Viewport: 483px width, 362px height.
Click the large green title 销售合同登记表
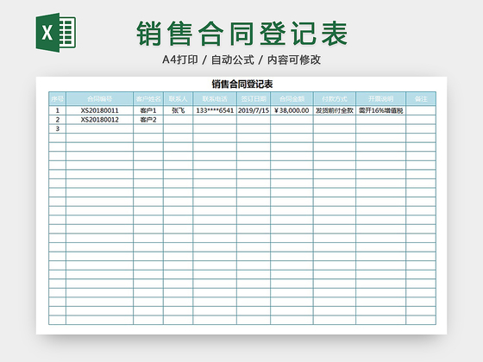pos(242,34)
